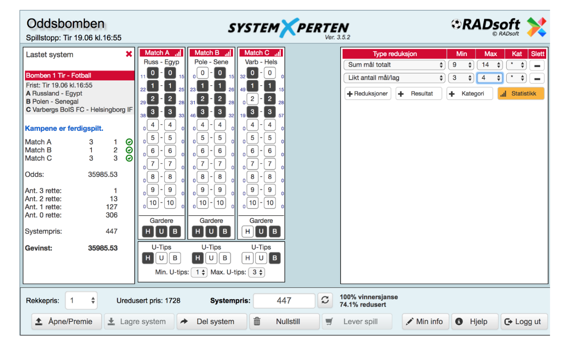Click the '74.1% redusert' text
The image size is (569, 345).
pyautogui.click(x=362, y=304)
